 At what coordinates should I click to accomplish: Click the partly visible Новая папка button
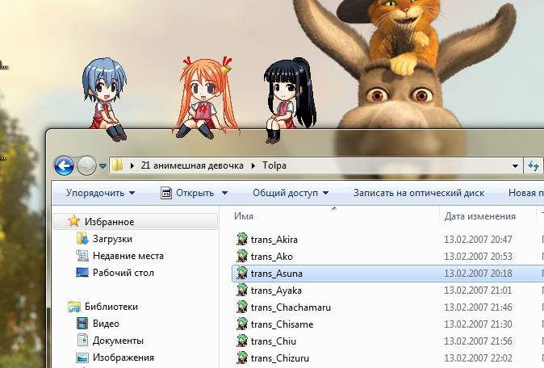pos(525,193)
